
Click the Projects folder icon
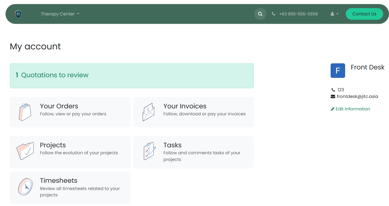point(25,151)
